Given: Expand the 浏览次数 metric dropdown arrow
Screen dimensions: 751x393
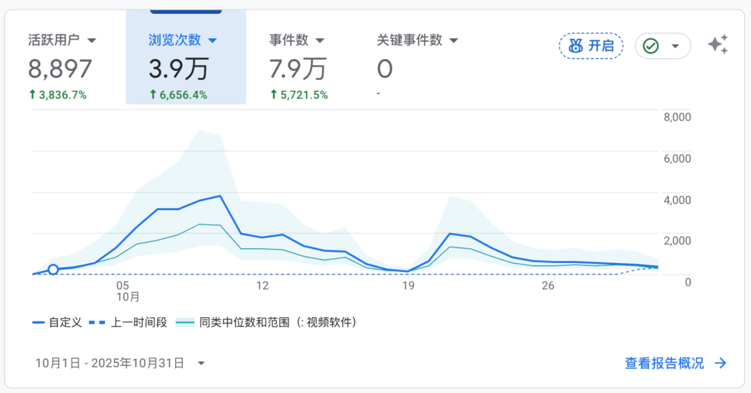Looking at the screenshot, I should [x=213, y=41].
